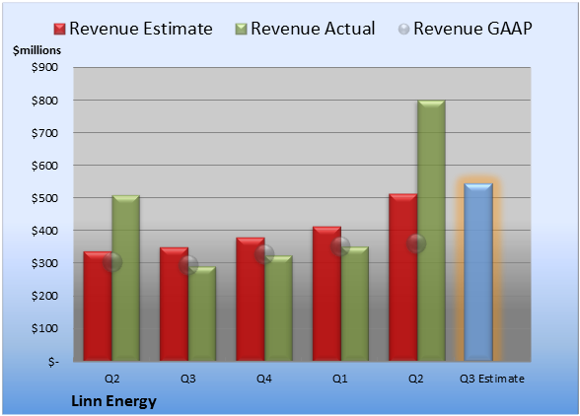This screenshot has width=580, height=416.
Task: Click the GAAP sphere marker above Q3
Action: pos(188,265)
